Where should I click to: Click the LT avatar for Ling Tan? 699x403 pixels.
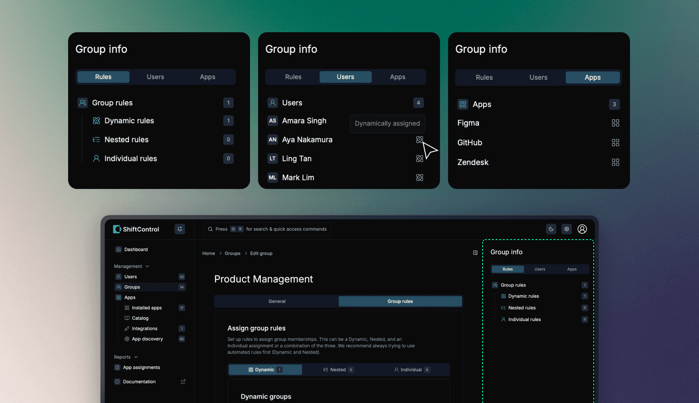pyautogui.click(x=273, y=159)
